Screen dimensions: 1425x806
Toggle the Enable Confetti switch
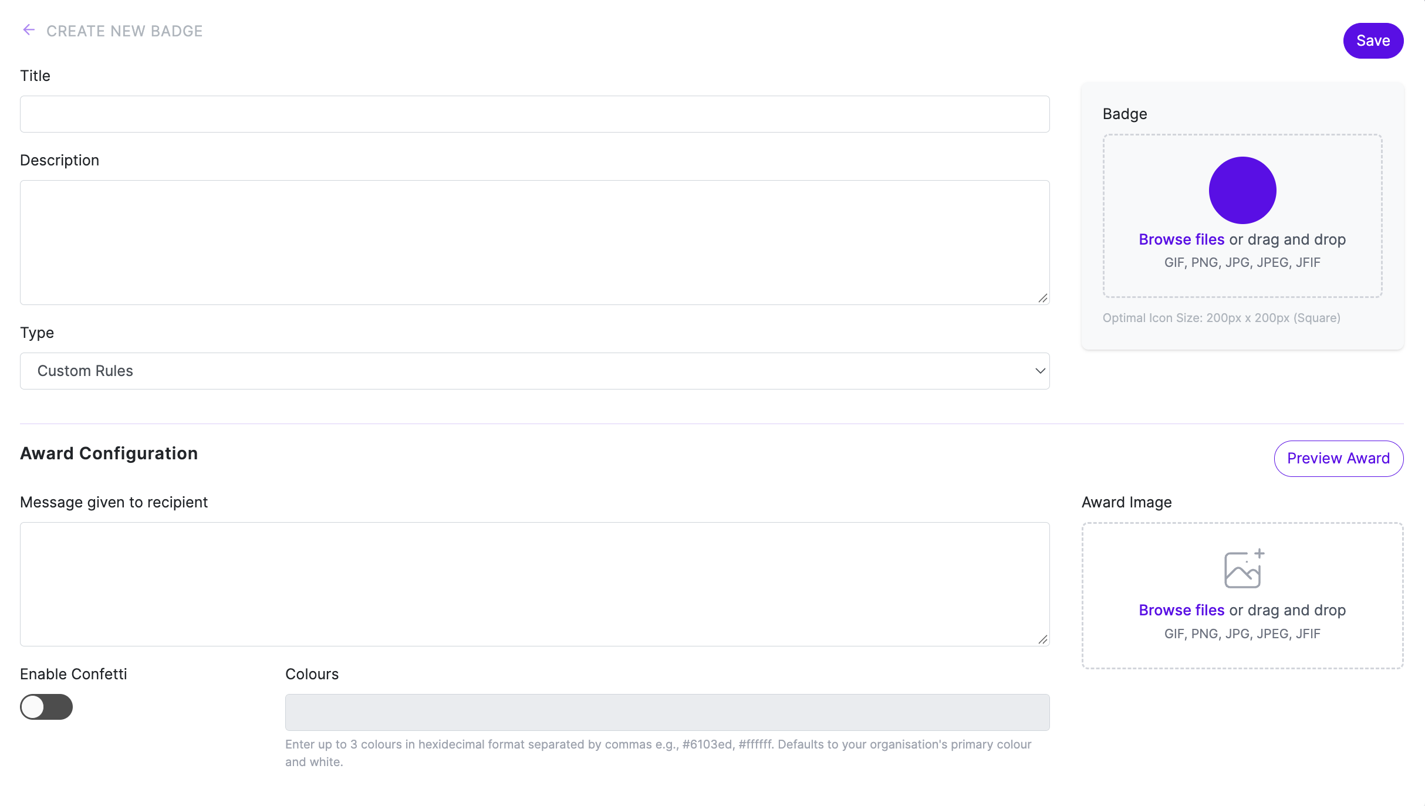point(46,706)
